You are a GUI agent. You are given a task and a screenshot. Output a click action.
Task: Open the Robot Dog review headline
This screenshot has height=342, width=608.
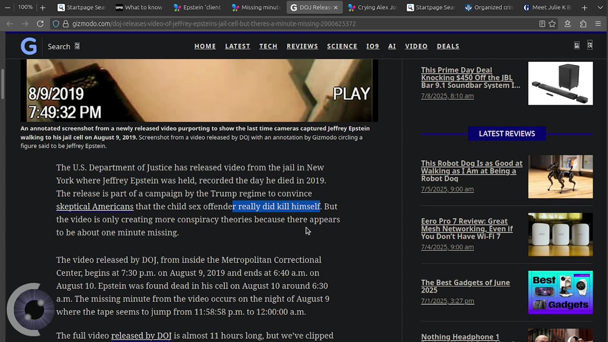pyautogui.click(x=472, y=171)
